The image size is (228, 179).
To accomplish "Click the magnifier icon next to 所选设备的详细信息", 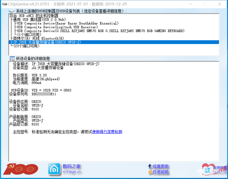I will coord(12,59).
